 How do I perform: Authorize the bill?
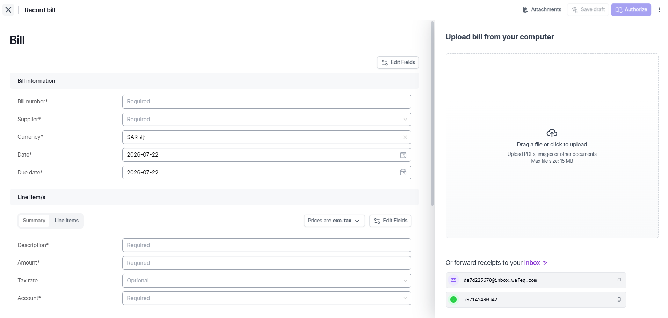point(631,10)
